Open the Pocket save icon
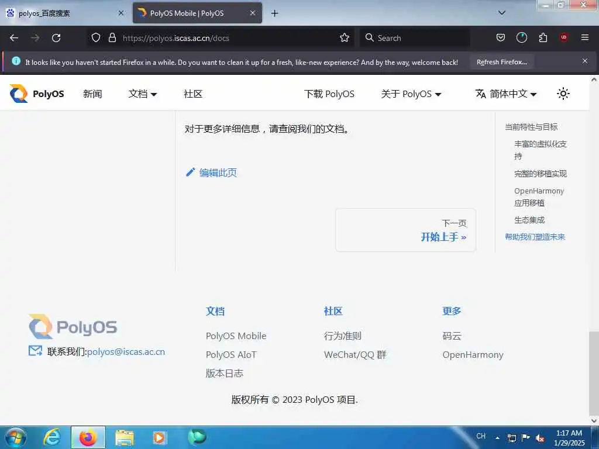599x449 pixels. (x=501, y=37)
